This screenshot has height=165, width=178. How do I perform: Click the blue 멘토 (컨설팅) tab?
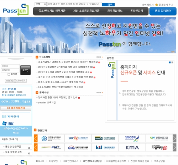point(163,11)
